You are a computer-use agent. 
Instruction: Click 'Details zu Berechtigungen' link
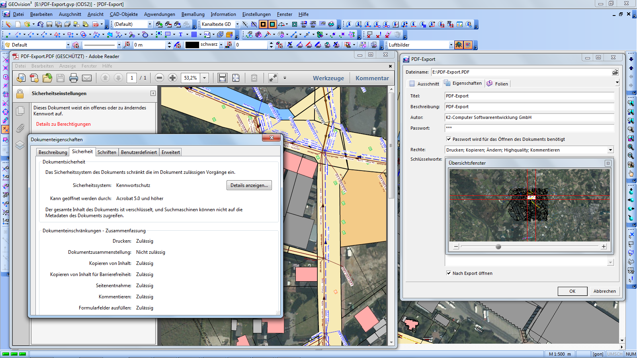(63, 124)
